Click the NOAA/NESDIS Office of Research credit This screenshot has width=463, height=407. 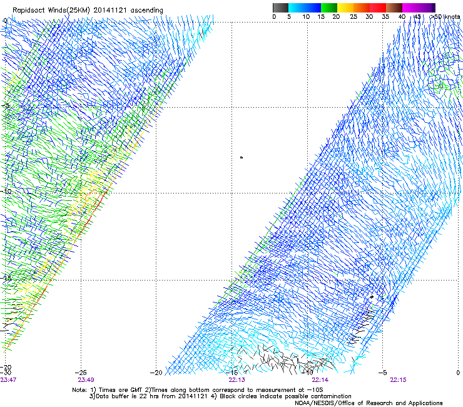click(x=369, y=403)
